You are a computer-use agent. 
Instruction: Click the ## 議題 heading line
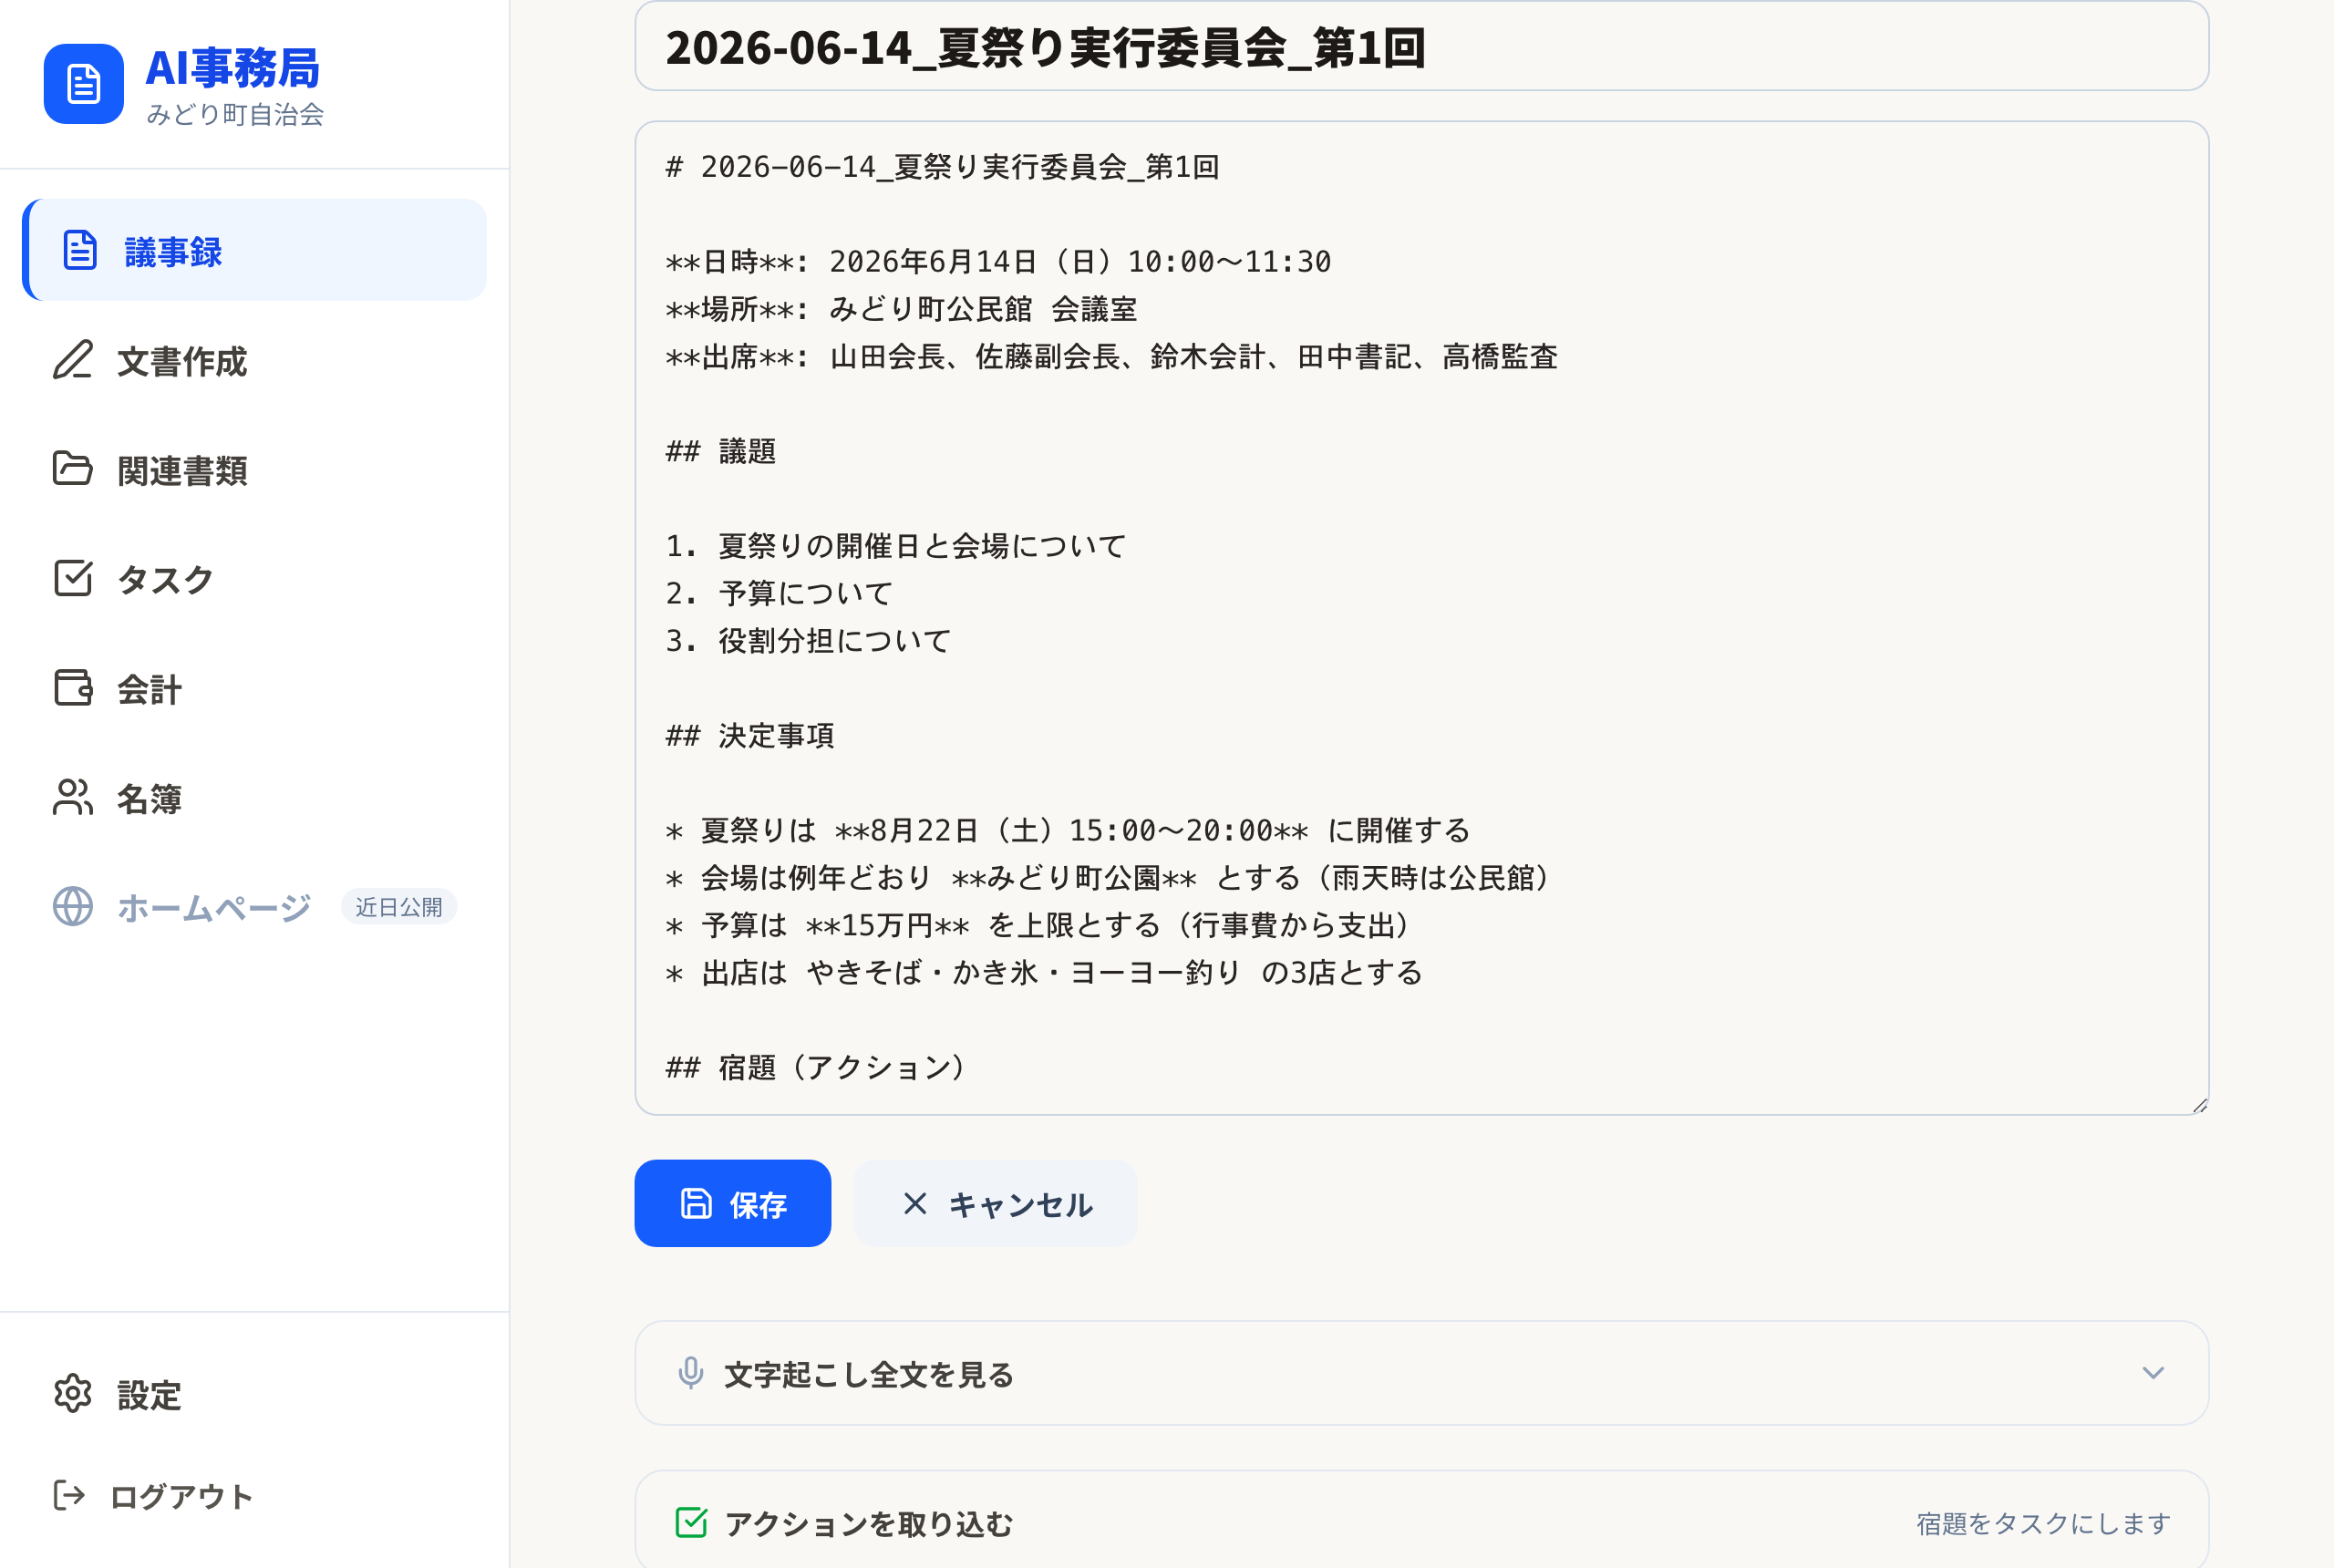721,451
